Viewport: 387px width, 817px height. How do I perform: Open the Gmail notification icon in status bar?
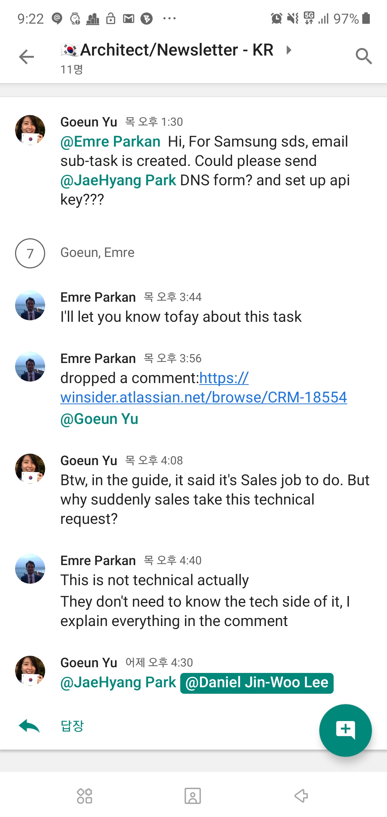(128, 19)
